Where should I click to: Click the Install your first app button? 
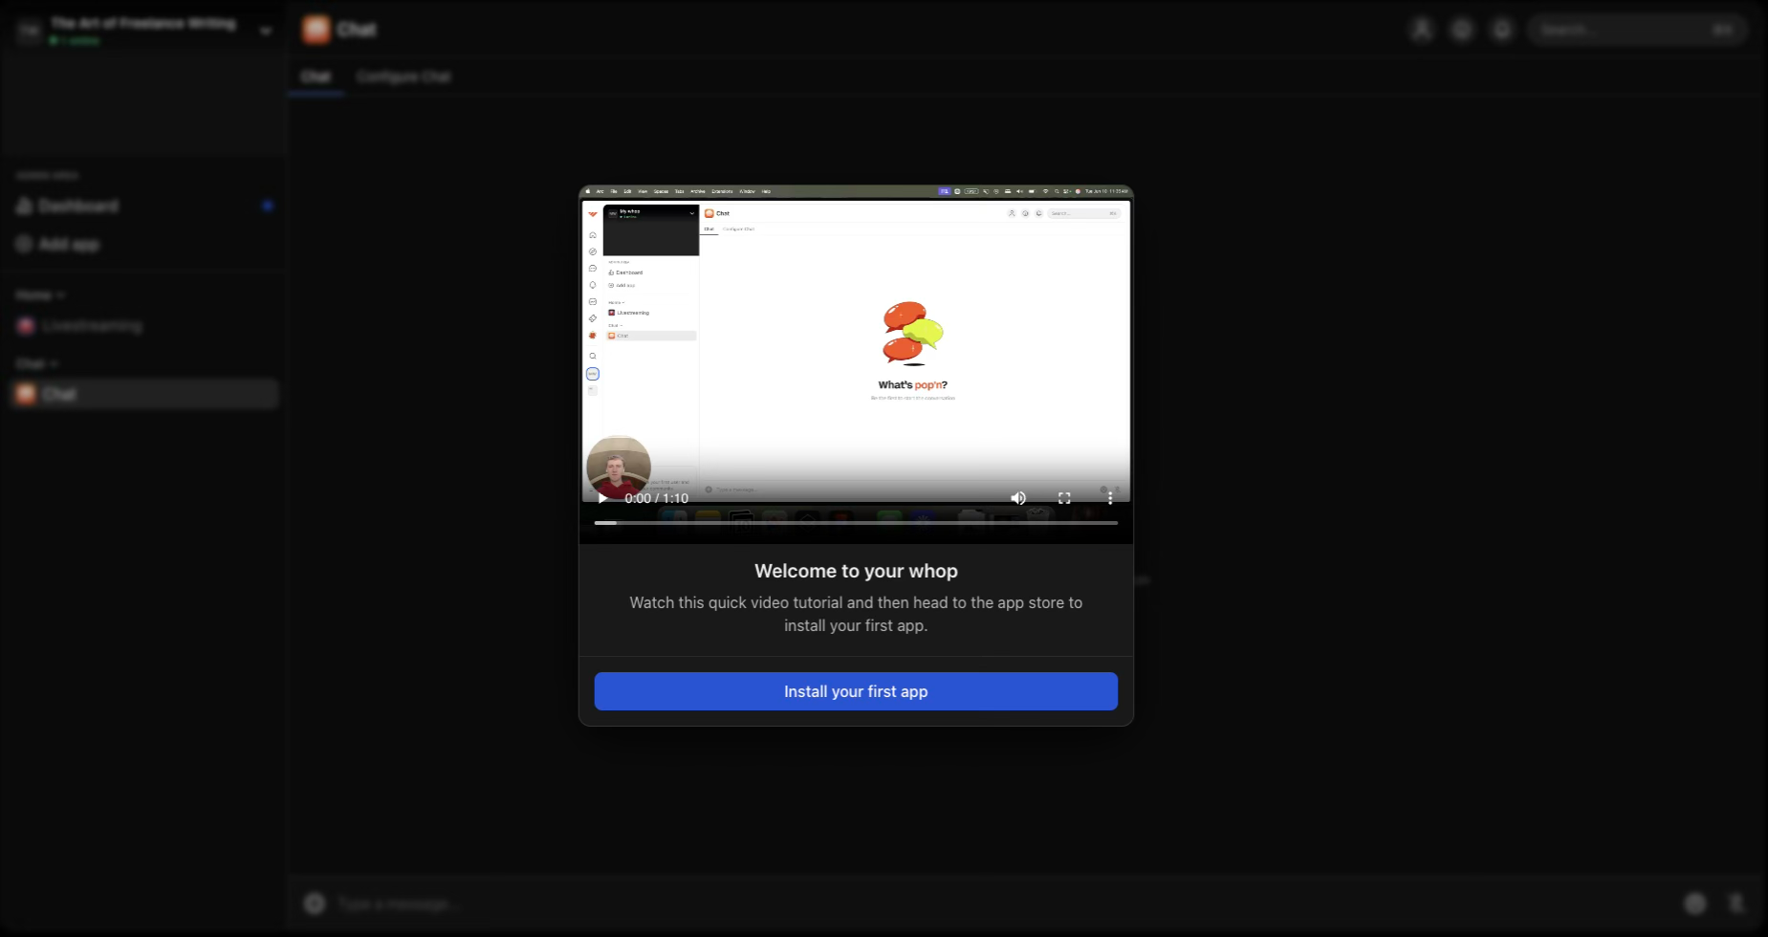point(855,691)
